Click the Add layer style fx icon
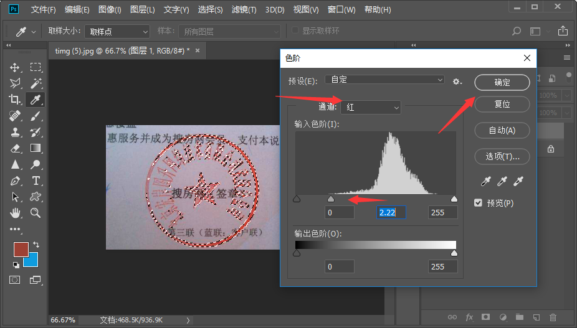 (x=469, y=317)
